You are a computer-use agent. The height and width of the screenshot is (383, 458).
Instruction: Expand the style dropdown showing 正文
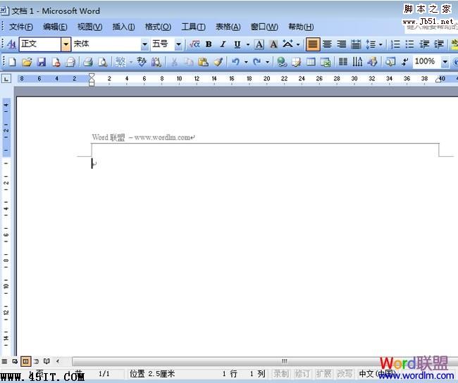[x=66, y=44]
